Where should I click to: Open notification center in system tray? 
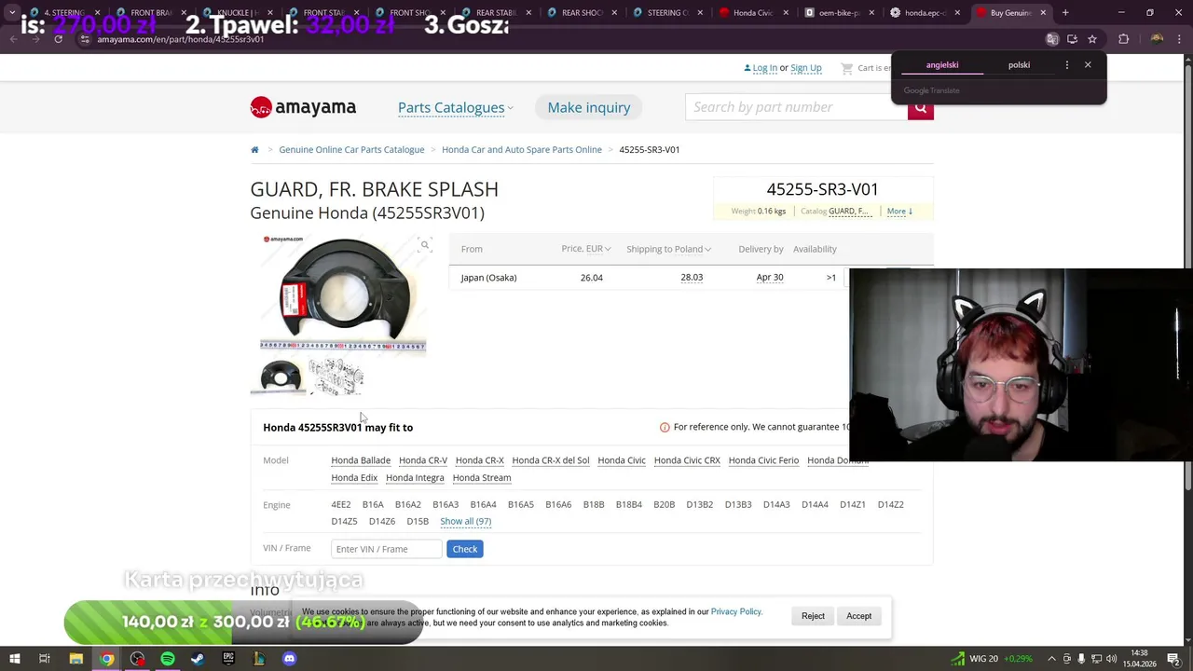click(x=1173, y=659)
